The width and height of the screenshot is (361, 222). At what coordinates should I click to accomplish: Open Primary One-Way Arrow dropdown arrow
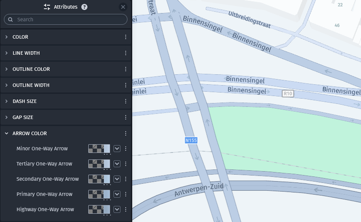(117, 194)
